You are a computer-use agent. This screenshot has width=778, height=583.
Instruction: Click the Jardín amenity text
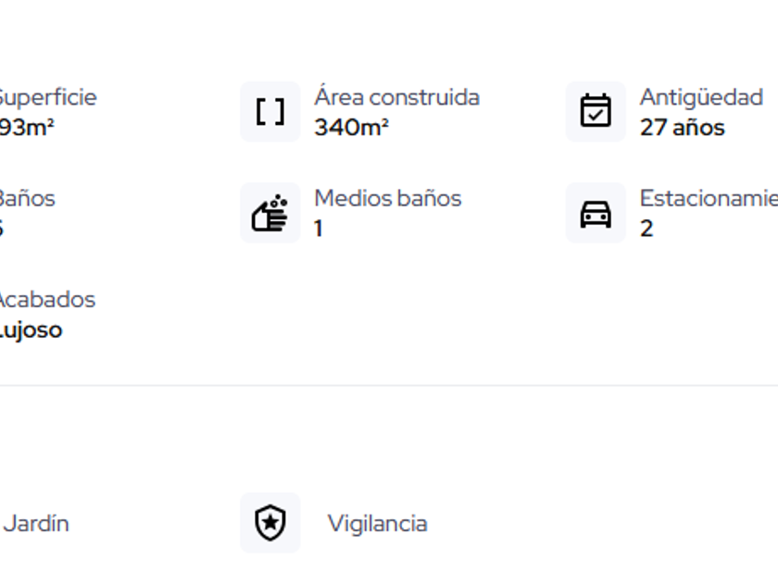pos(36,524)
